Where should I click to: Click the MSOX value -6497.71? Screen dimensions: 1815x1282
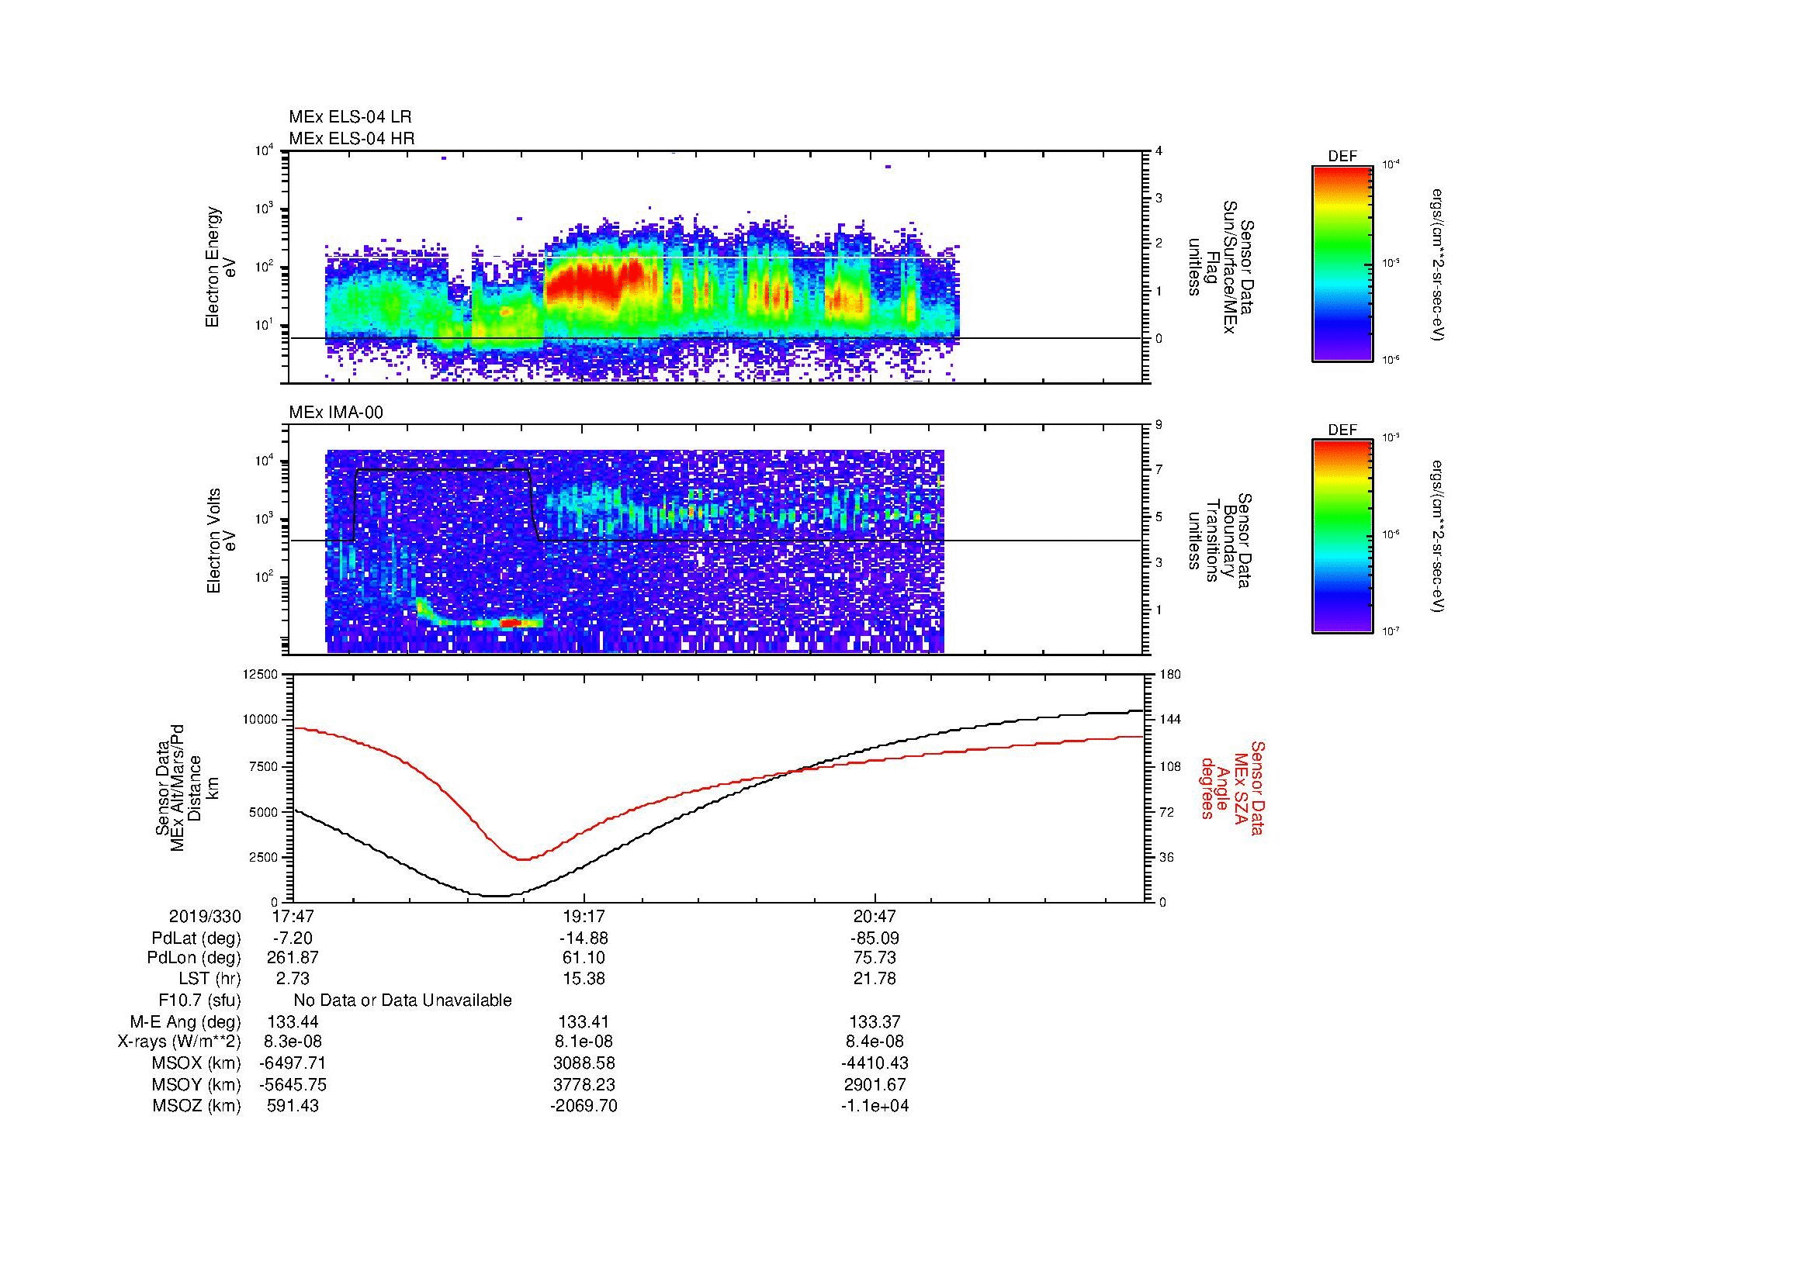point(293,1063)
